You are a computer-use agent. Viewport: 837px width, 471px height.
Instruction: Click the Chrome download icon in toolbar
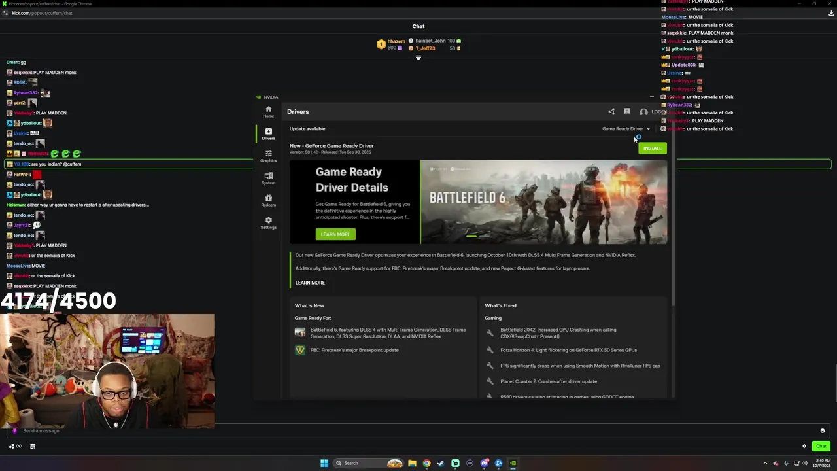pos(831,13)
